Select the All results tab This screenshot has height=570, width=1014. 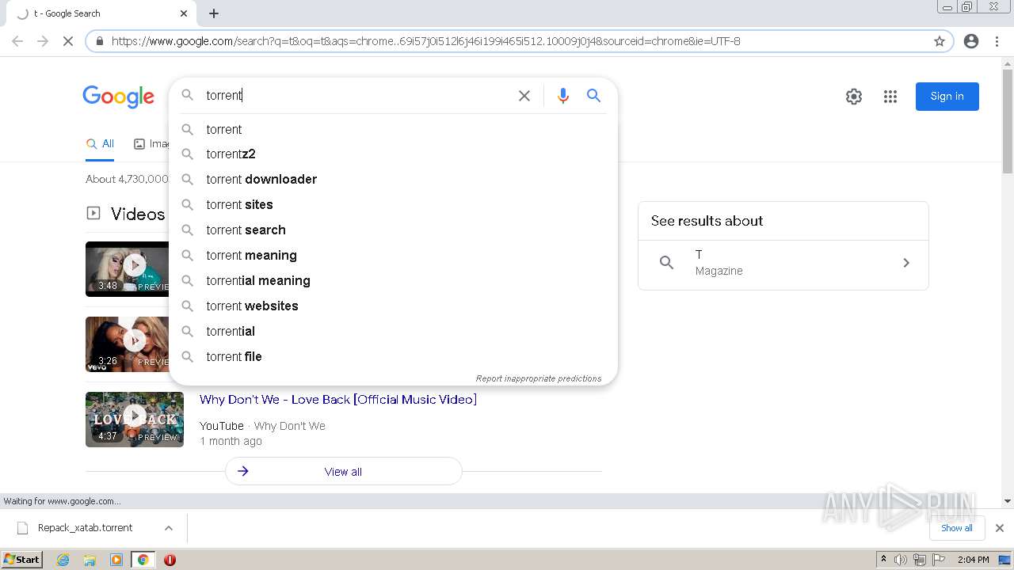coord(101,144)
